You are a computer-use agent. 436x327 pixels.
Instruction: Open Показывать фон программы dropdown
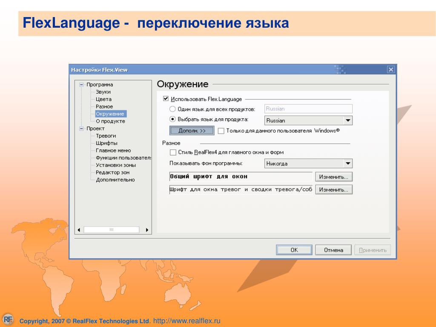click(x=308, y=163)
